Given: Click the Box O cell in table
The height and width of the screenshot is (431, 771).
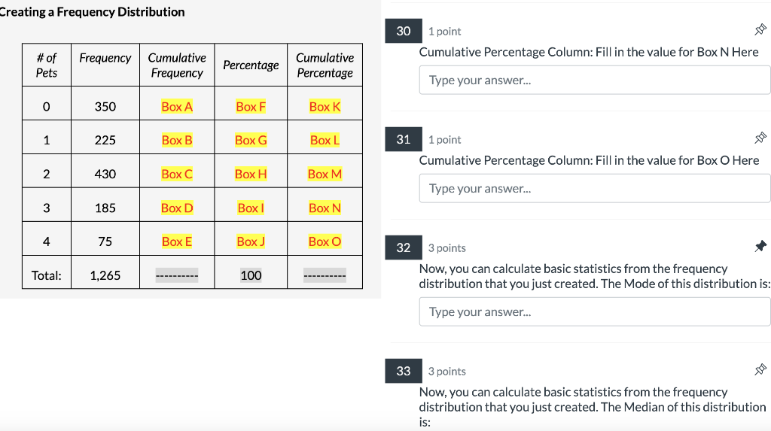Looking at the screenshot, I should 325,241.
